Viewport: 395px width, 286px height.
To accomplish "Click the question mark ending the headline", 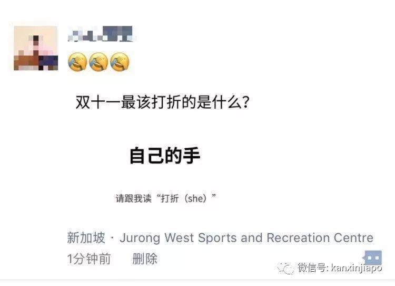I will pyautogui.click(x=245, y=102).
